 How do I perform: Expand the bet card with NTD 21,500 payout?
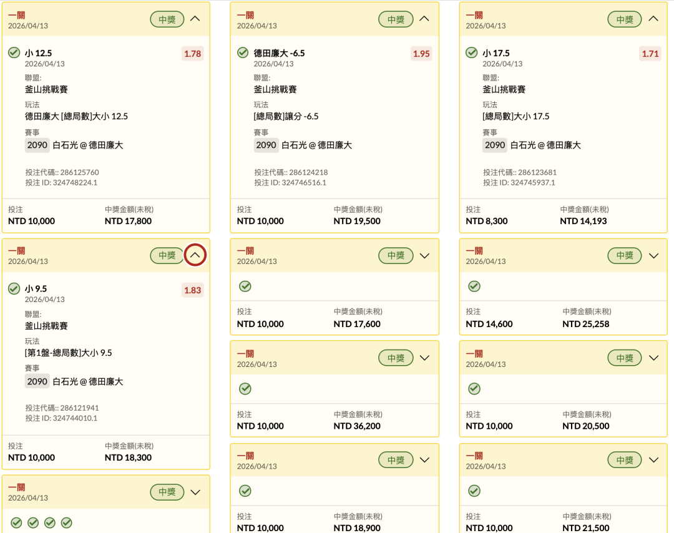653,460
